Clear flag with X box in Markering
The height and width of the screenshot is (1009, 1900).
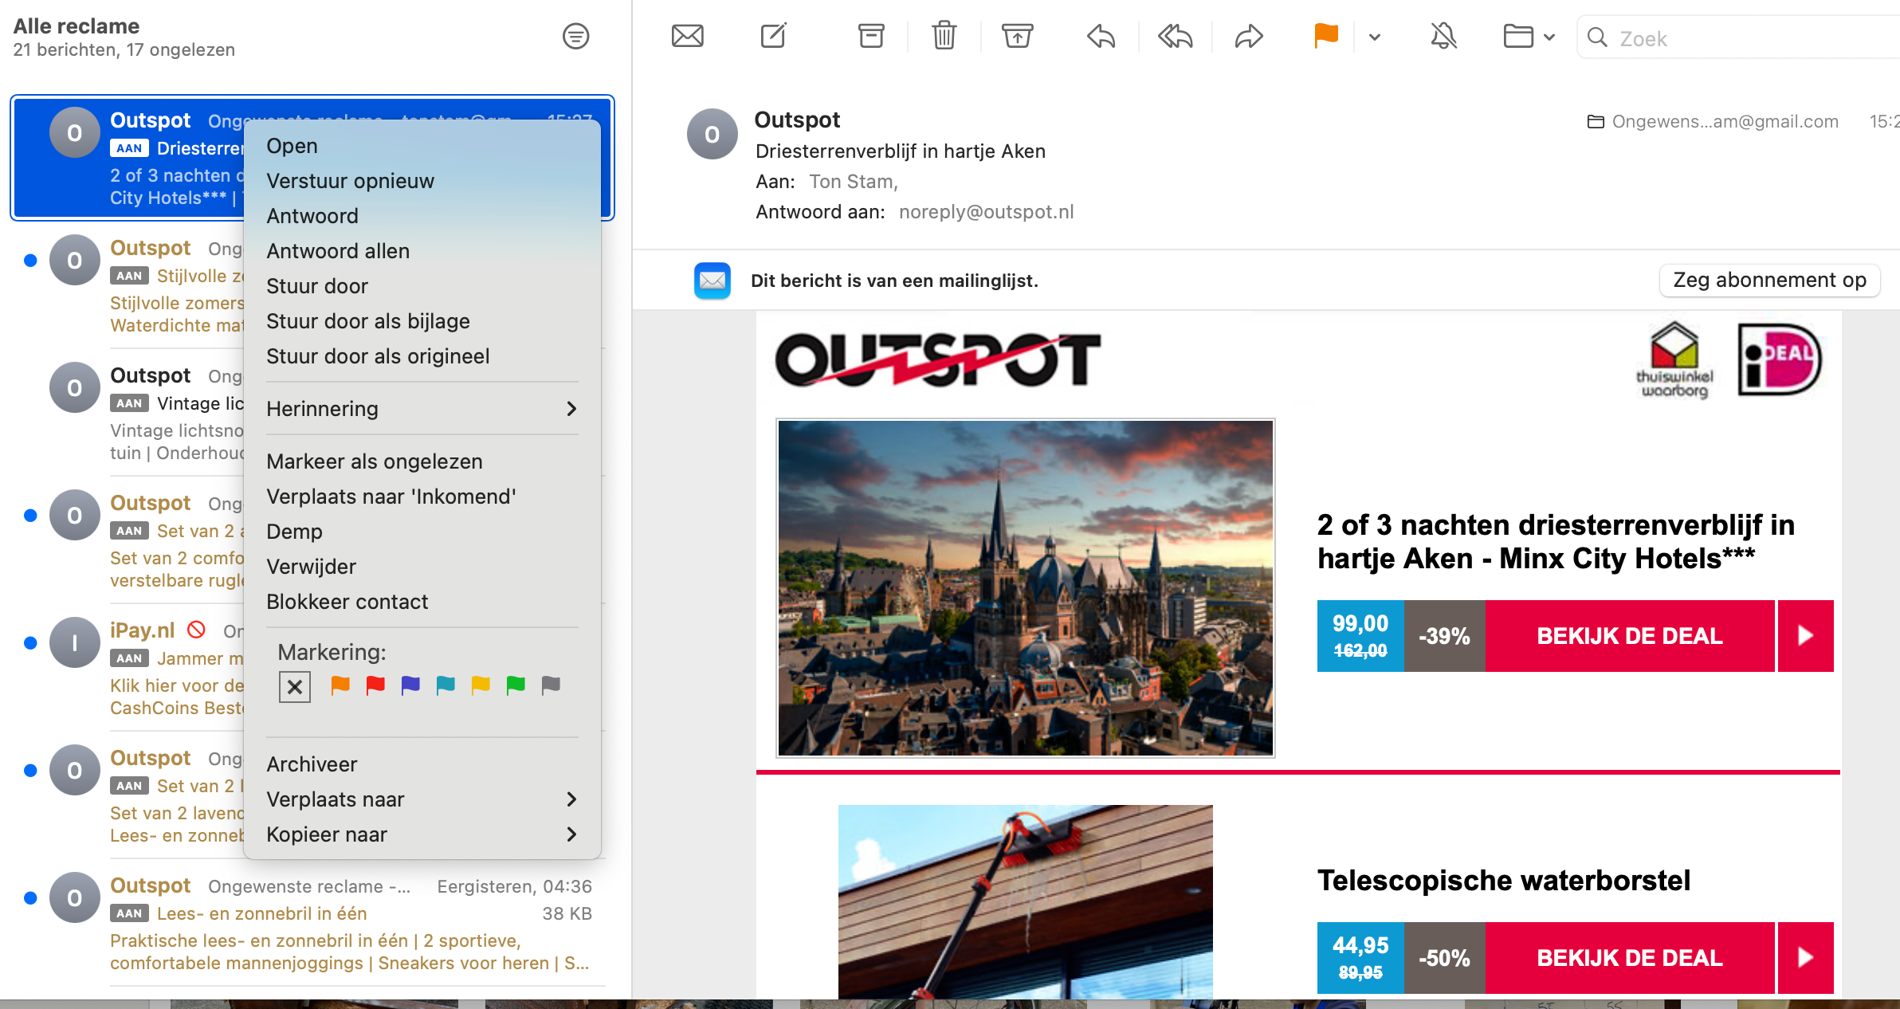pos(295,686)
